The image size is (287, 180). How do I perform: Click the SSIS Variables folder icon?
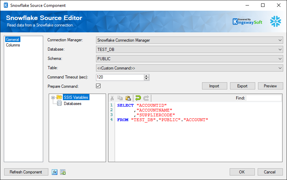tap(59, 97)
